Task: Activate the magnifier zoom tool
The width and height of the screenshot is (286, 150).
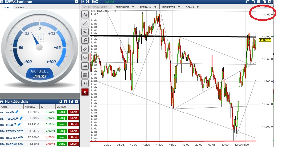Action: tap(85, 40)
